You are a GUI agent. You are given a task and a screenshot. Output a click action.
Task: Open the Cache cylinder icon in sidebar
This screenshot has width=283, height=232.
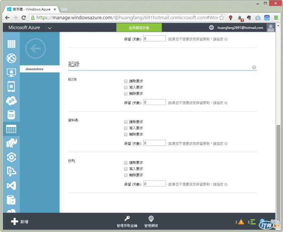(11, 200)
